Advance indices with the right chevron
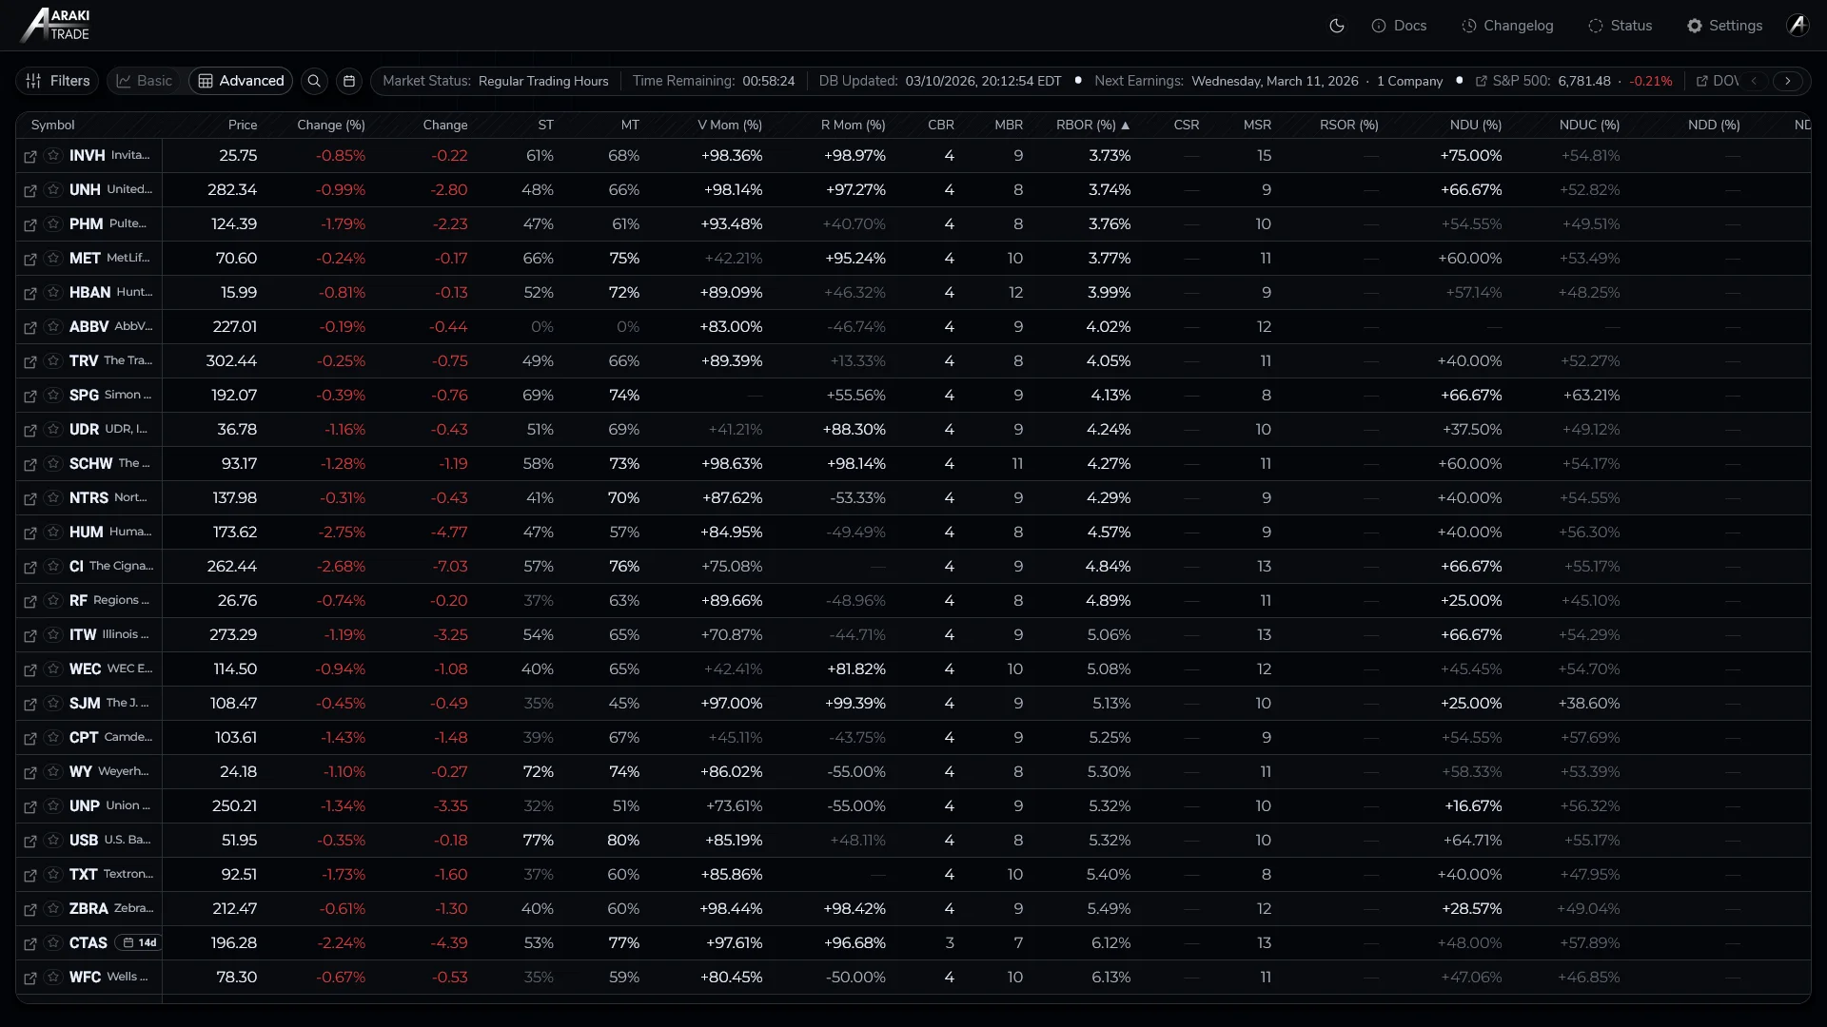The image size is (1827, 1027). coord(1789,81)
